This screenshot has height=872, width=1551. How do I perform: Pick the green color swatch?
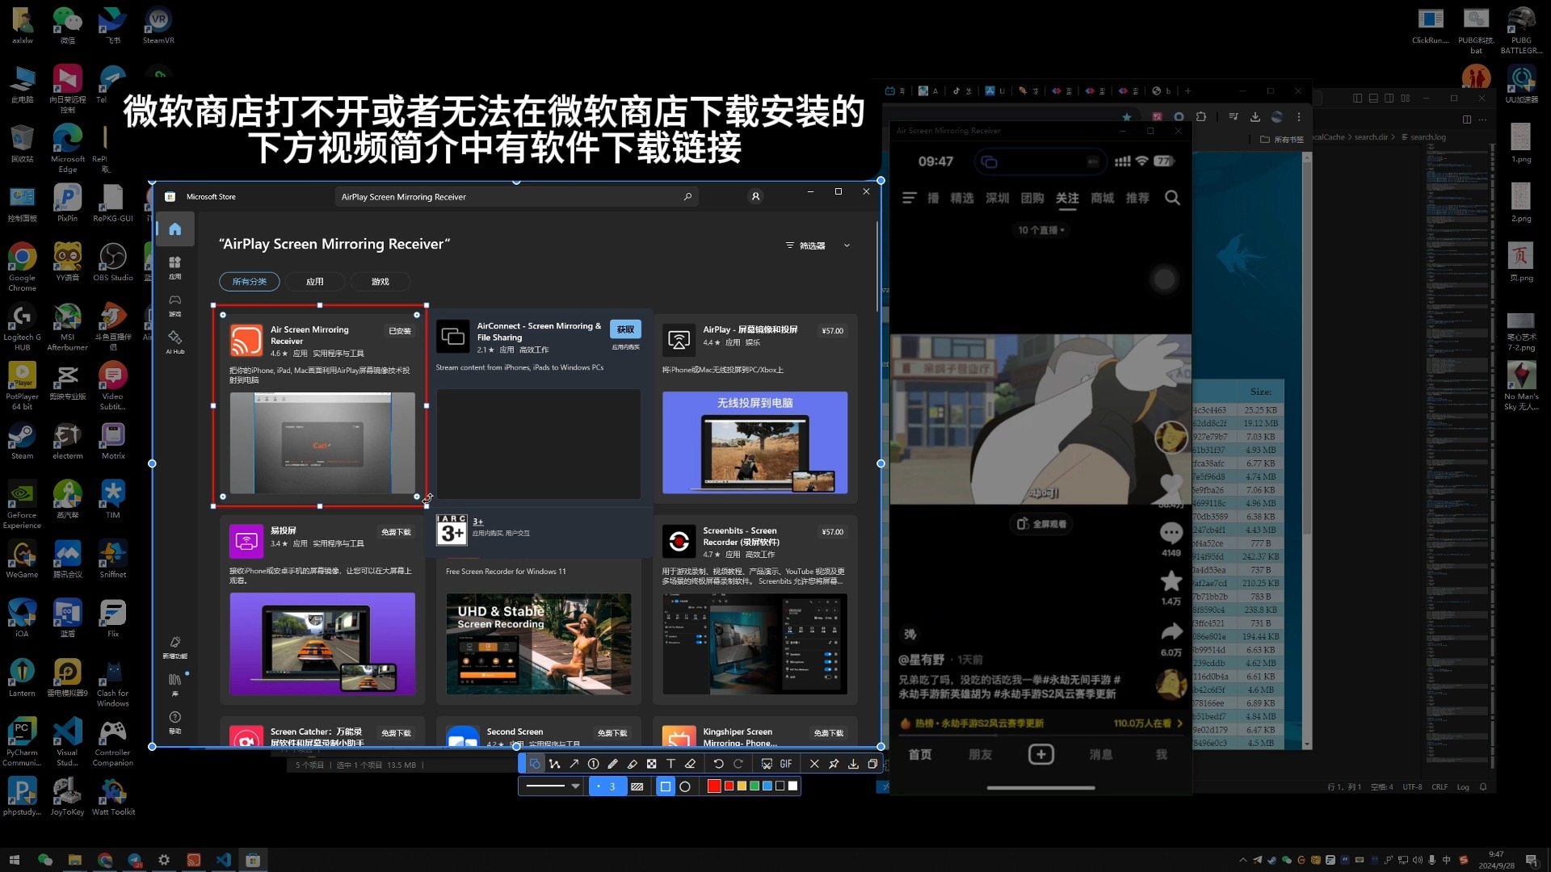[x=754, y=786]
